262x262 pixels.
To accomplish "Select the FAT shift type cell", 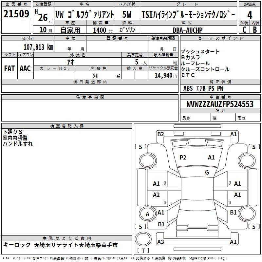I will click(x=9, y=68).
